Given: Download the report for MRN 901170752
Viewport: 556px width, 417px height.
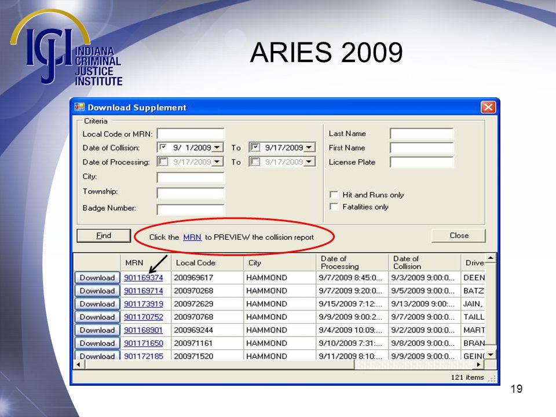Looking at the screenshot, I should [x=97, y=317].
